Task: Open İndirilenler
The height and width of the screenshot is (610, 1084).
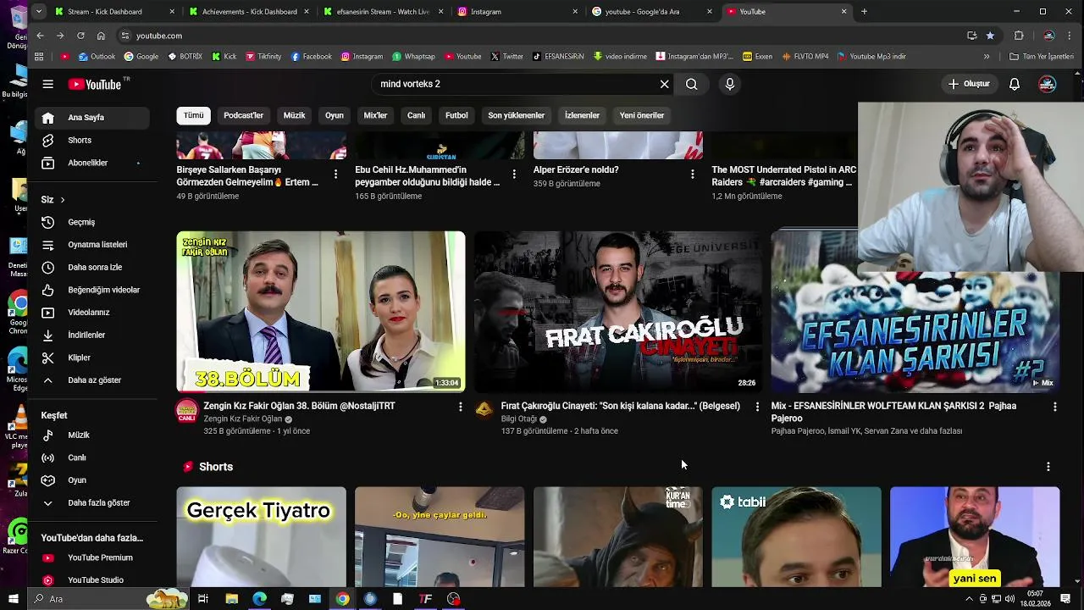Action: click(92, 335)
